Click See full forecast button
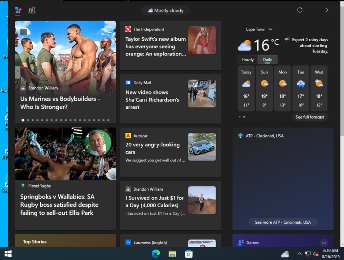Image resolution: width=344 pixels, height=260 pixels. click(x=310, y=117)
